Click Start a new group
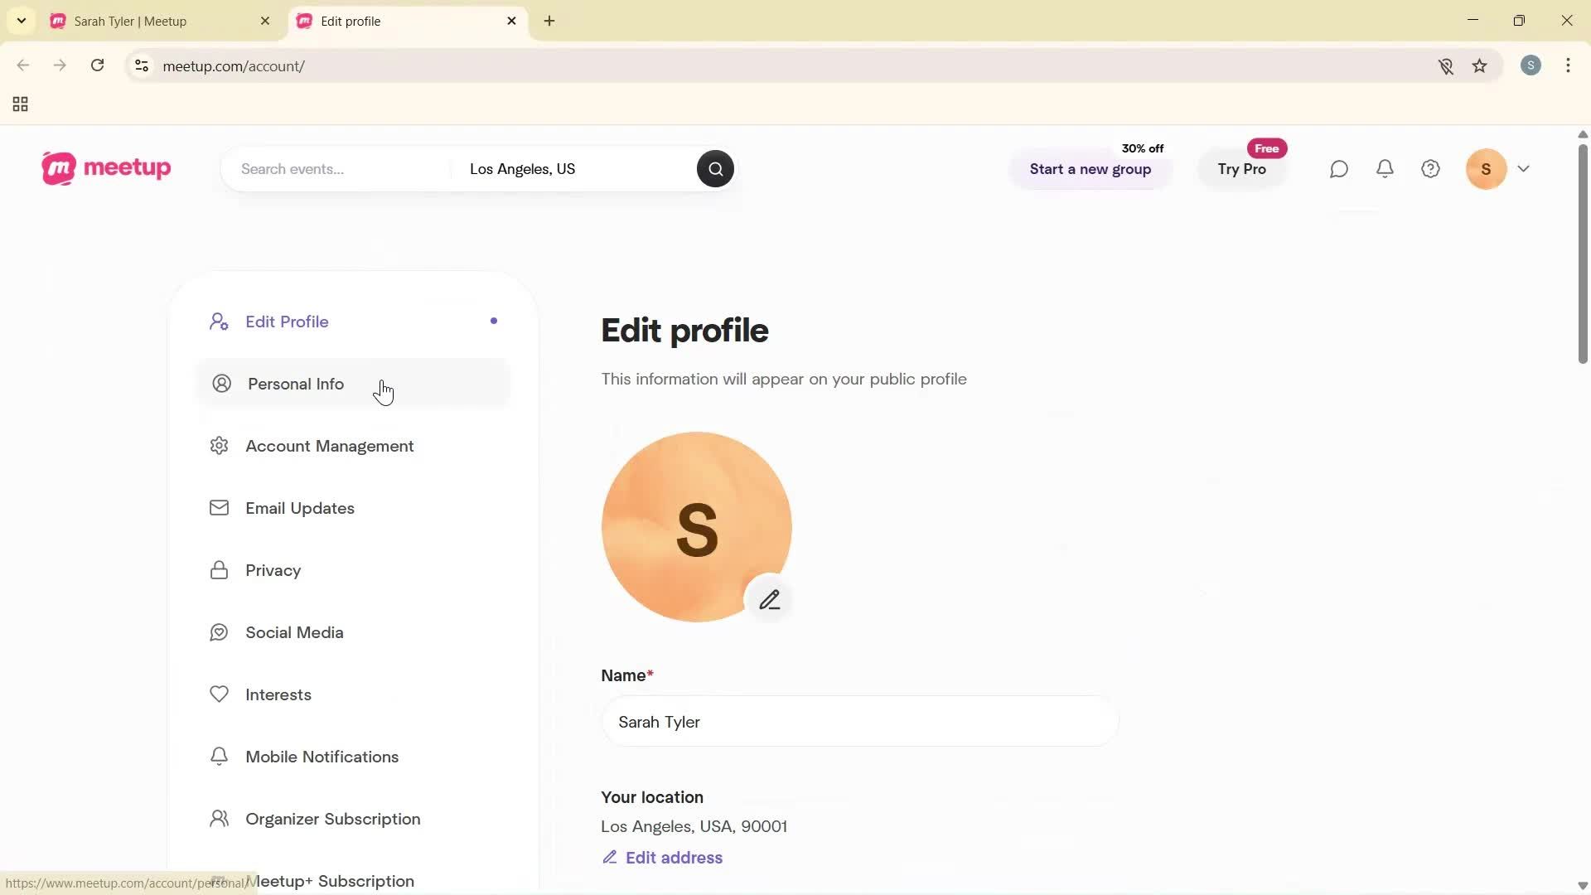Screen dimensions: 1591x895 [1090, 169]
